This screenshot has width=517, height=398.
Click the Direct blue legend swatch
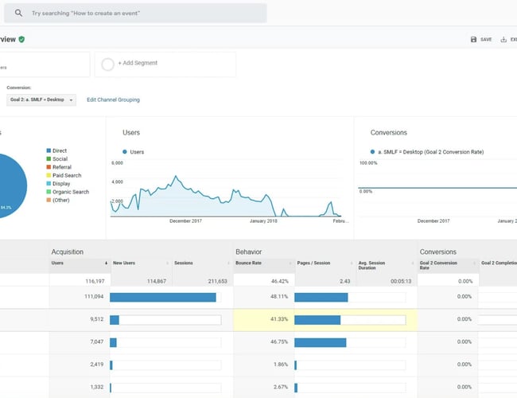[49, 150]
